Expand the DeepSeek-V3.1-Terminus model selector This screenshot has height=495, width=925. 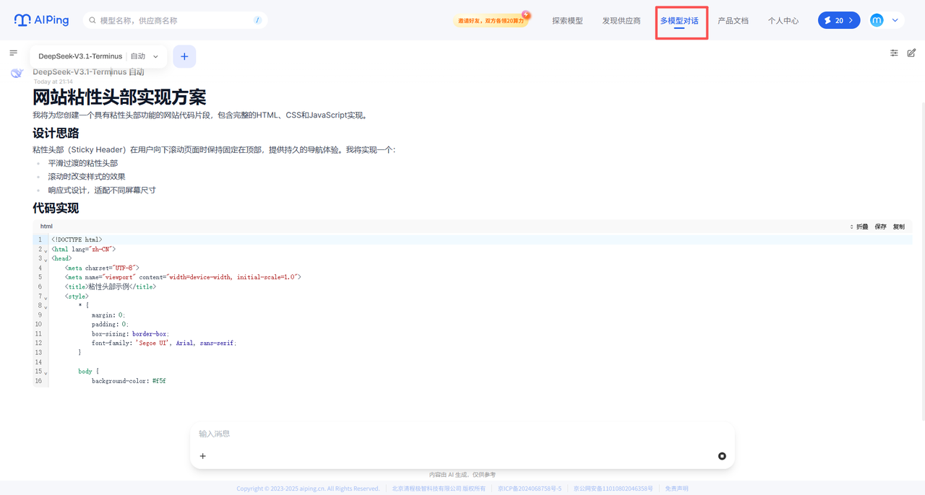click(x=98, y=56)
